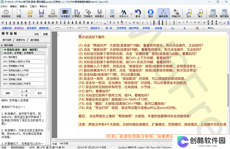Viewport: 230px width, 149px height.
Task: Open the 编辑(E) menu
Action: point(14,6)
